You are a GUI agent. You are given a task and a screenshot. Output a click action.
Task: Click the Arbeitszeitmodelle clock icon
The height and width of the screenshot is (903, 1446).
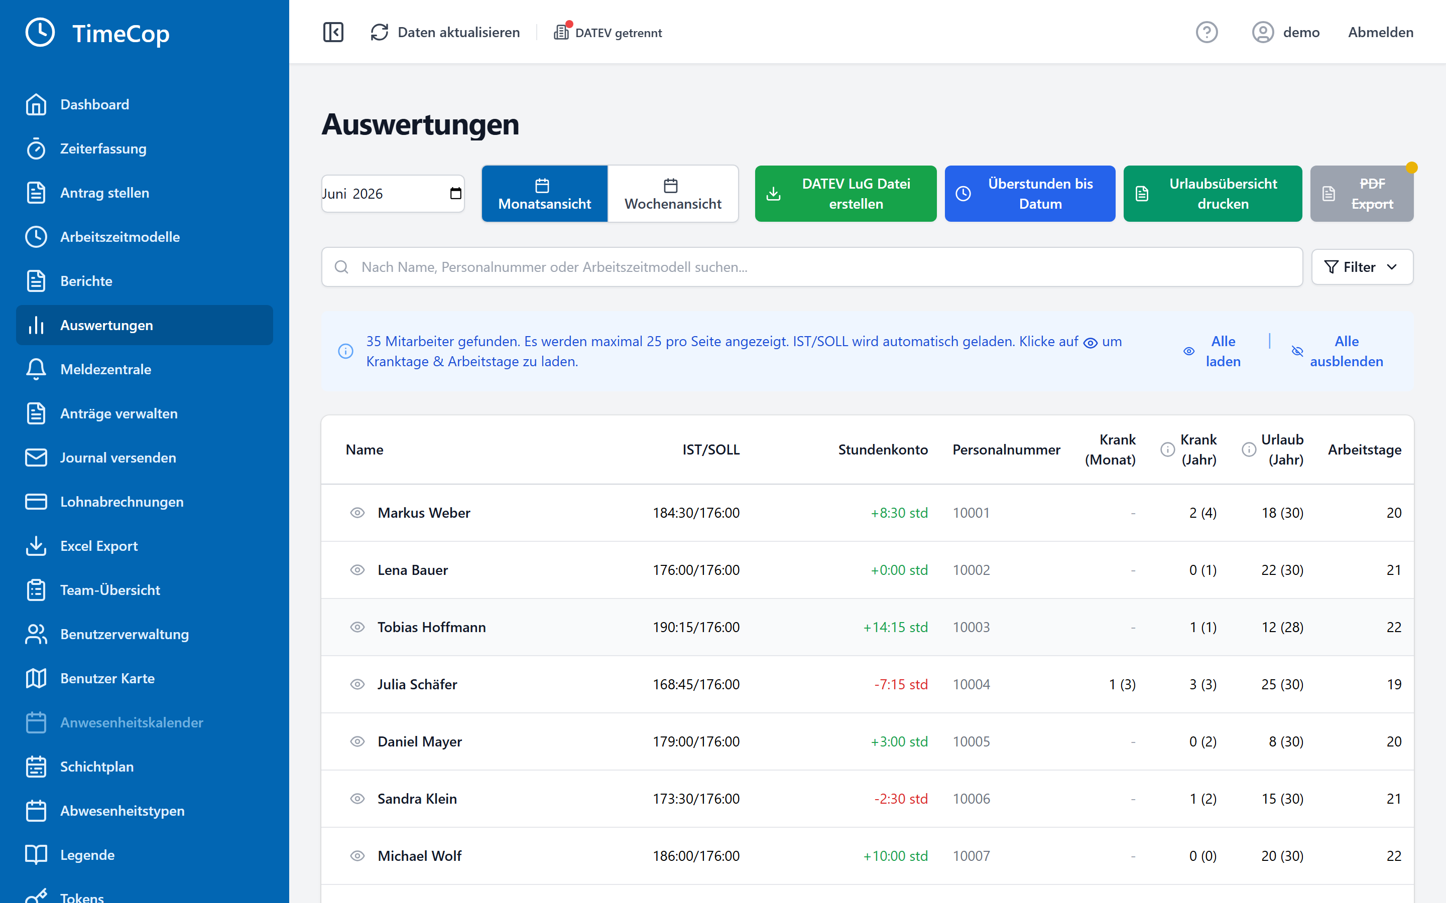pos(36,237)
